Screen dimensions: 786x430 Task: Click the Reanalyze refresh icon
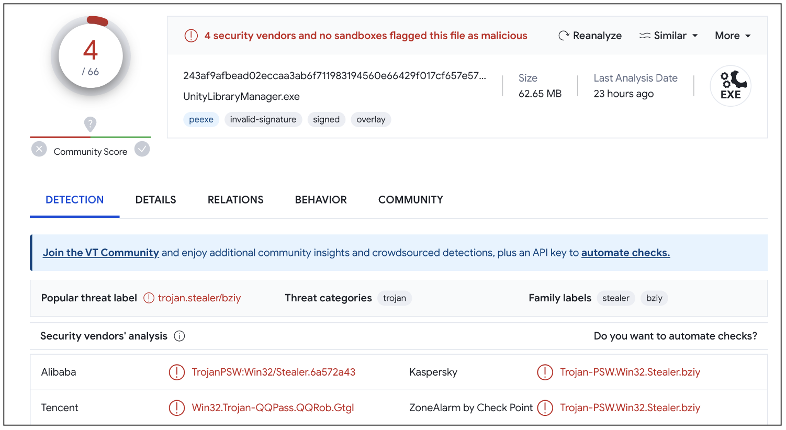564,36
